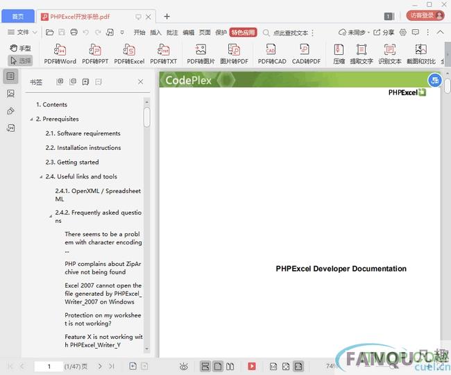Open the CAD转PDF converter
Viewport: 451px width, 375px height.
[x=306, y=53]
